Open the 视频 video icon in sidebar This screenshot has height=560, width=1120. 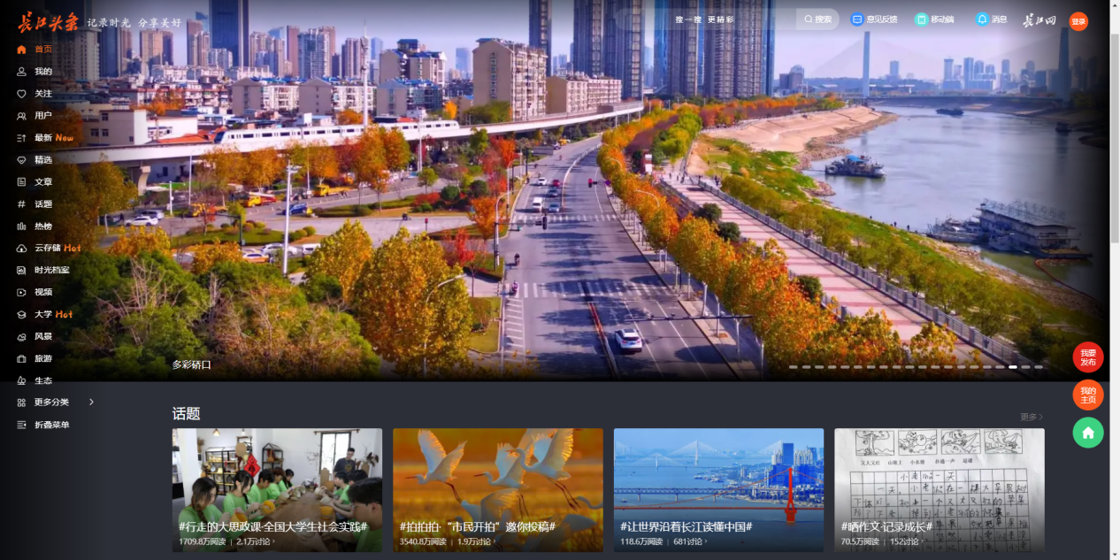click(21, 292)
